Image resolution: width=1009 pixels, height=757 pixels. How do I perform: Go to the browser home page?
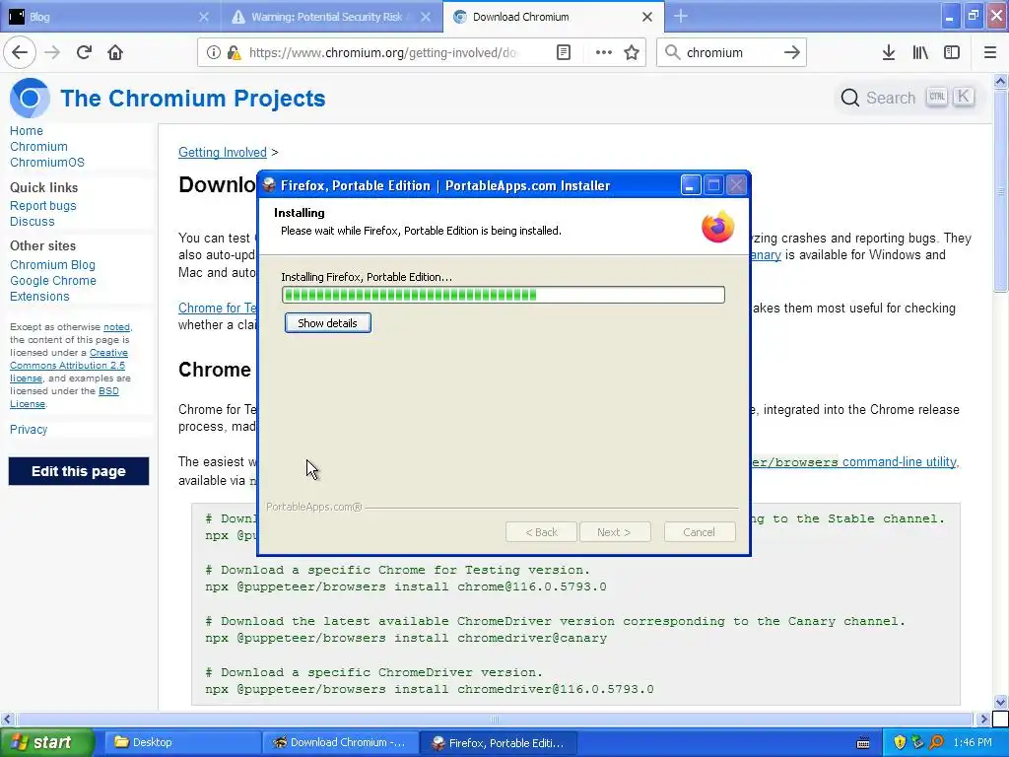click(x=115, y=52)
